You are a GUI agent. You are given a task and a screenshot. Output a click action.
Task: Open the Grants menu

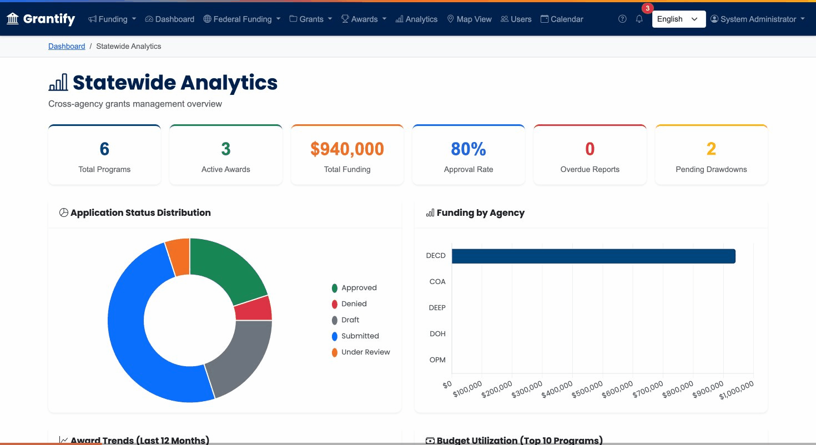click(310, 18)
